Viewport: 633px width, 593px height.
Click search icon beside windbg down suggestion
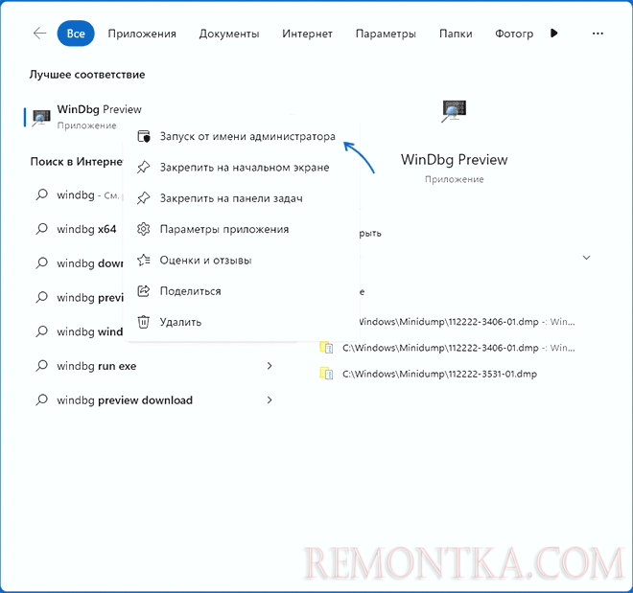pos(42,263)
